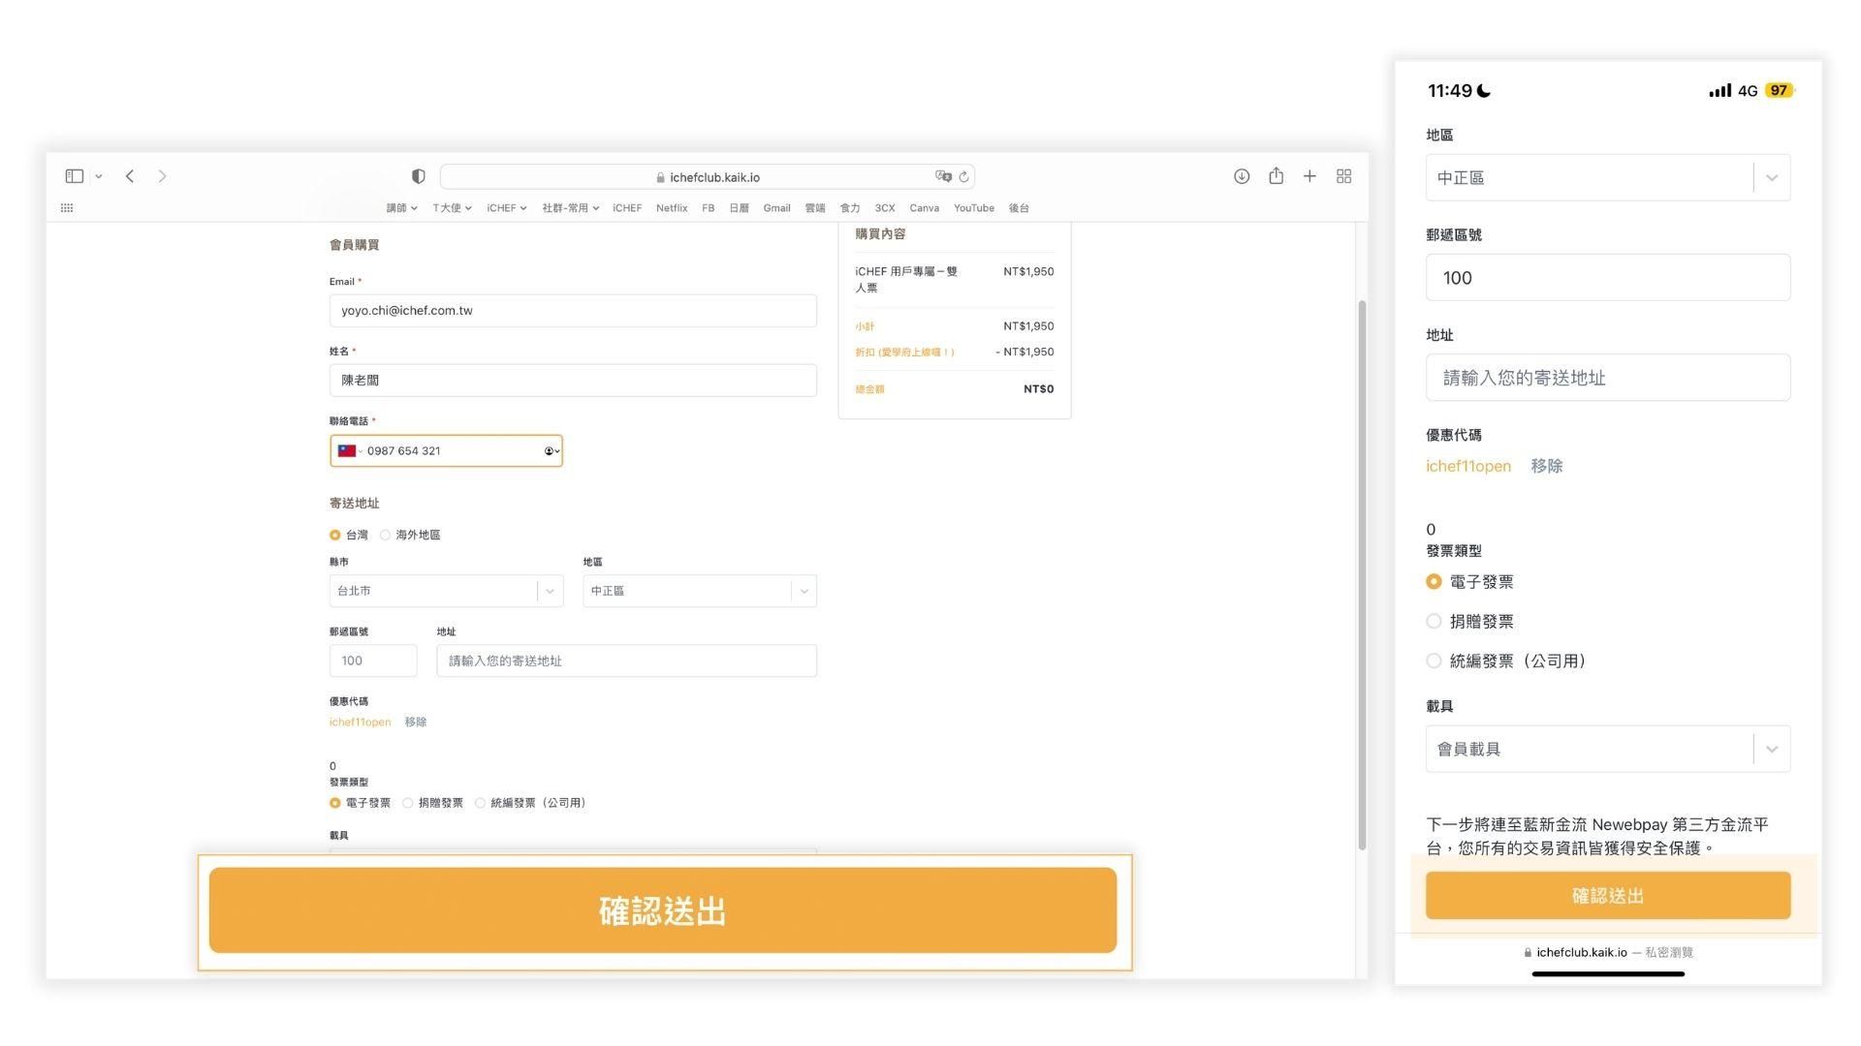
Task: Toggle the Safari sidebar icon
Action: coord(75,176)
